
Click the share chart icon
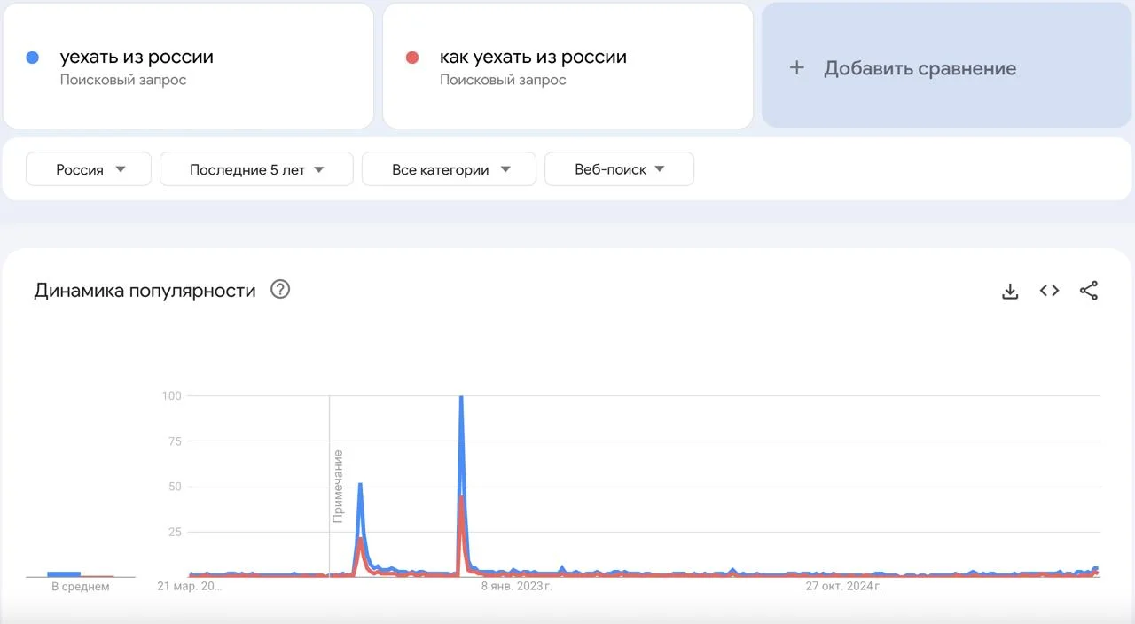point(1089,291)
